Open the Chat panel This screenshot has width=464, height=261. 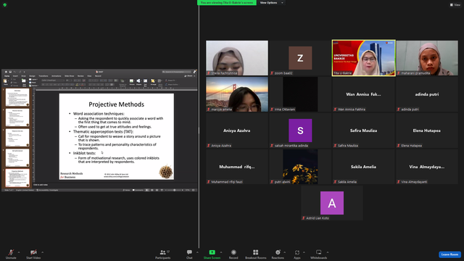[x=189, y=254]
